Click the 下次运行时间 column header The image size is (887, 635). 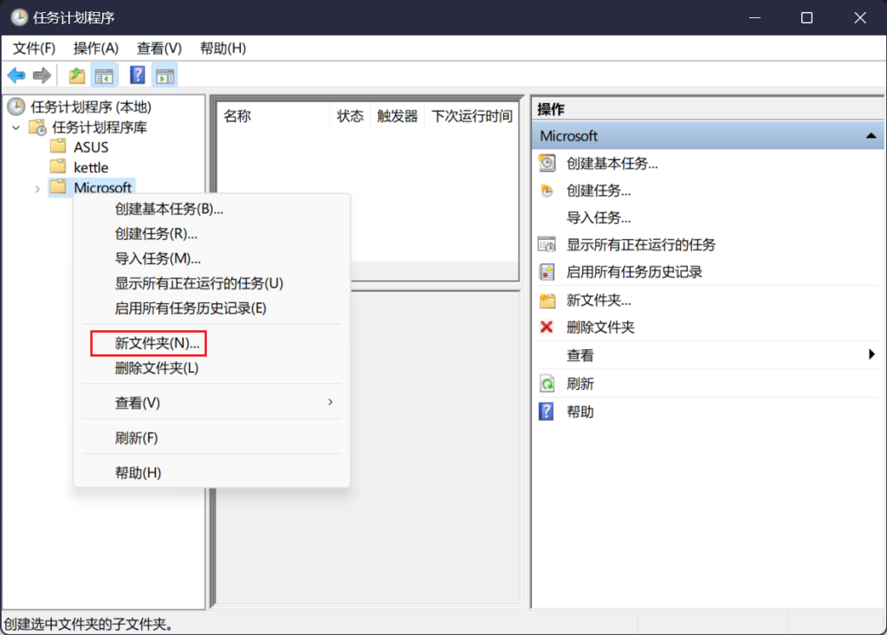click(x=471, y=116)
